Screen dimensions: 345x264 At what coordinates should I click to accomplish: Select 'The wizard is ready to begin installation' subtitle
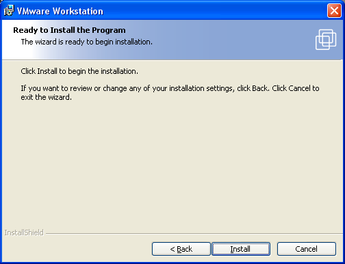pyautogui.click(x=87, y=42)
